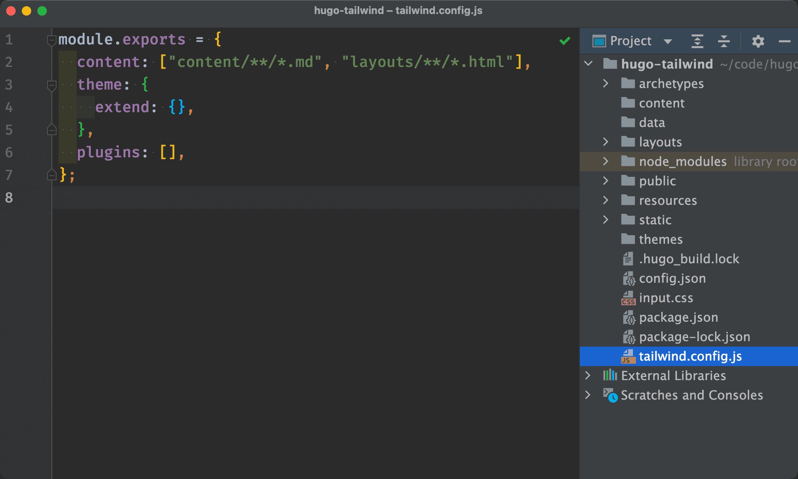The image size is (798, 479).
Task: Click the package-lock.json file icon
Action: (x=629, y=337)
